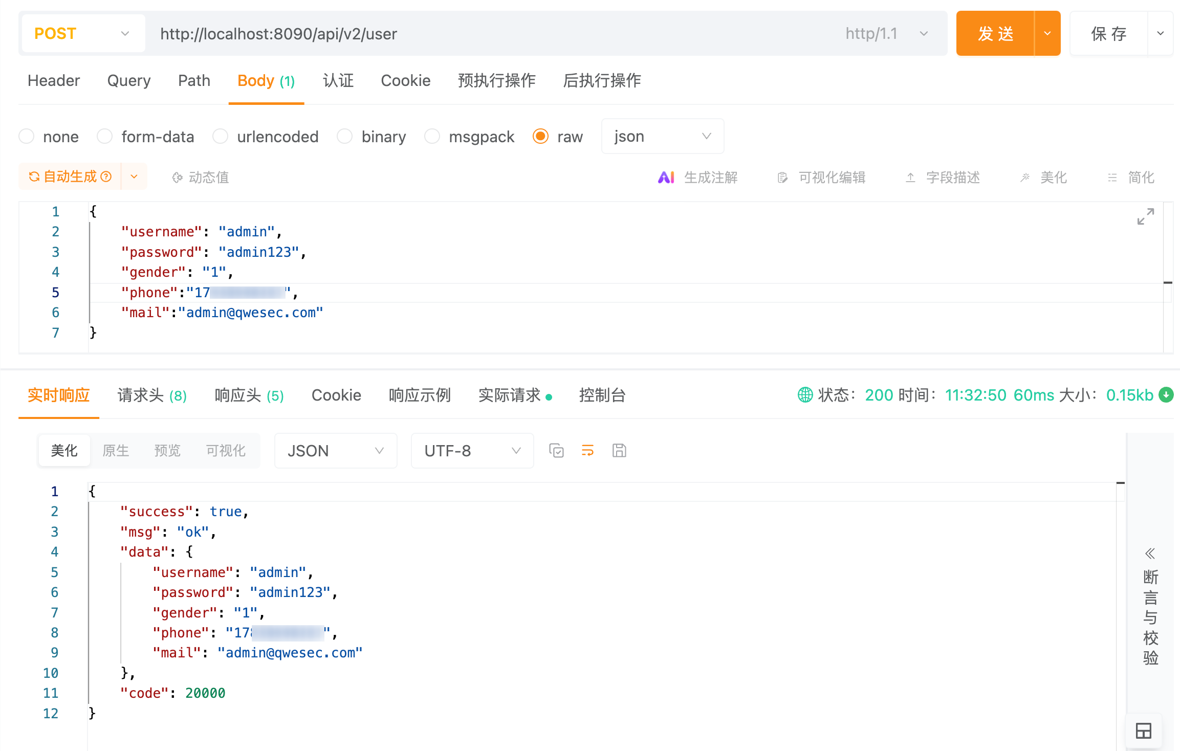
Task: Open the 后执行操作 tab
Action: click(602, 81)
